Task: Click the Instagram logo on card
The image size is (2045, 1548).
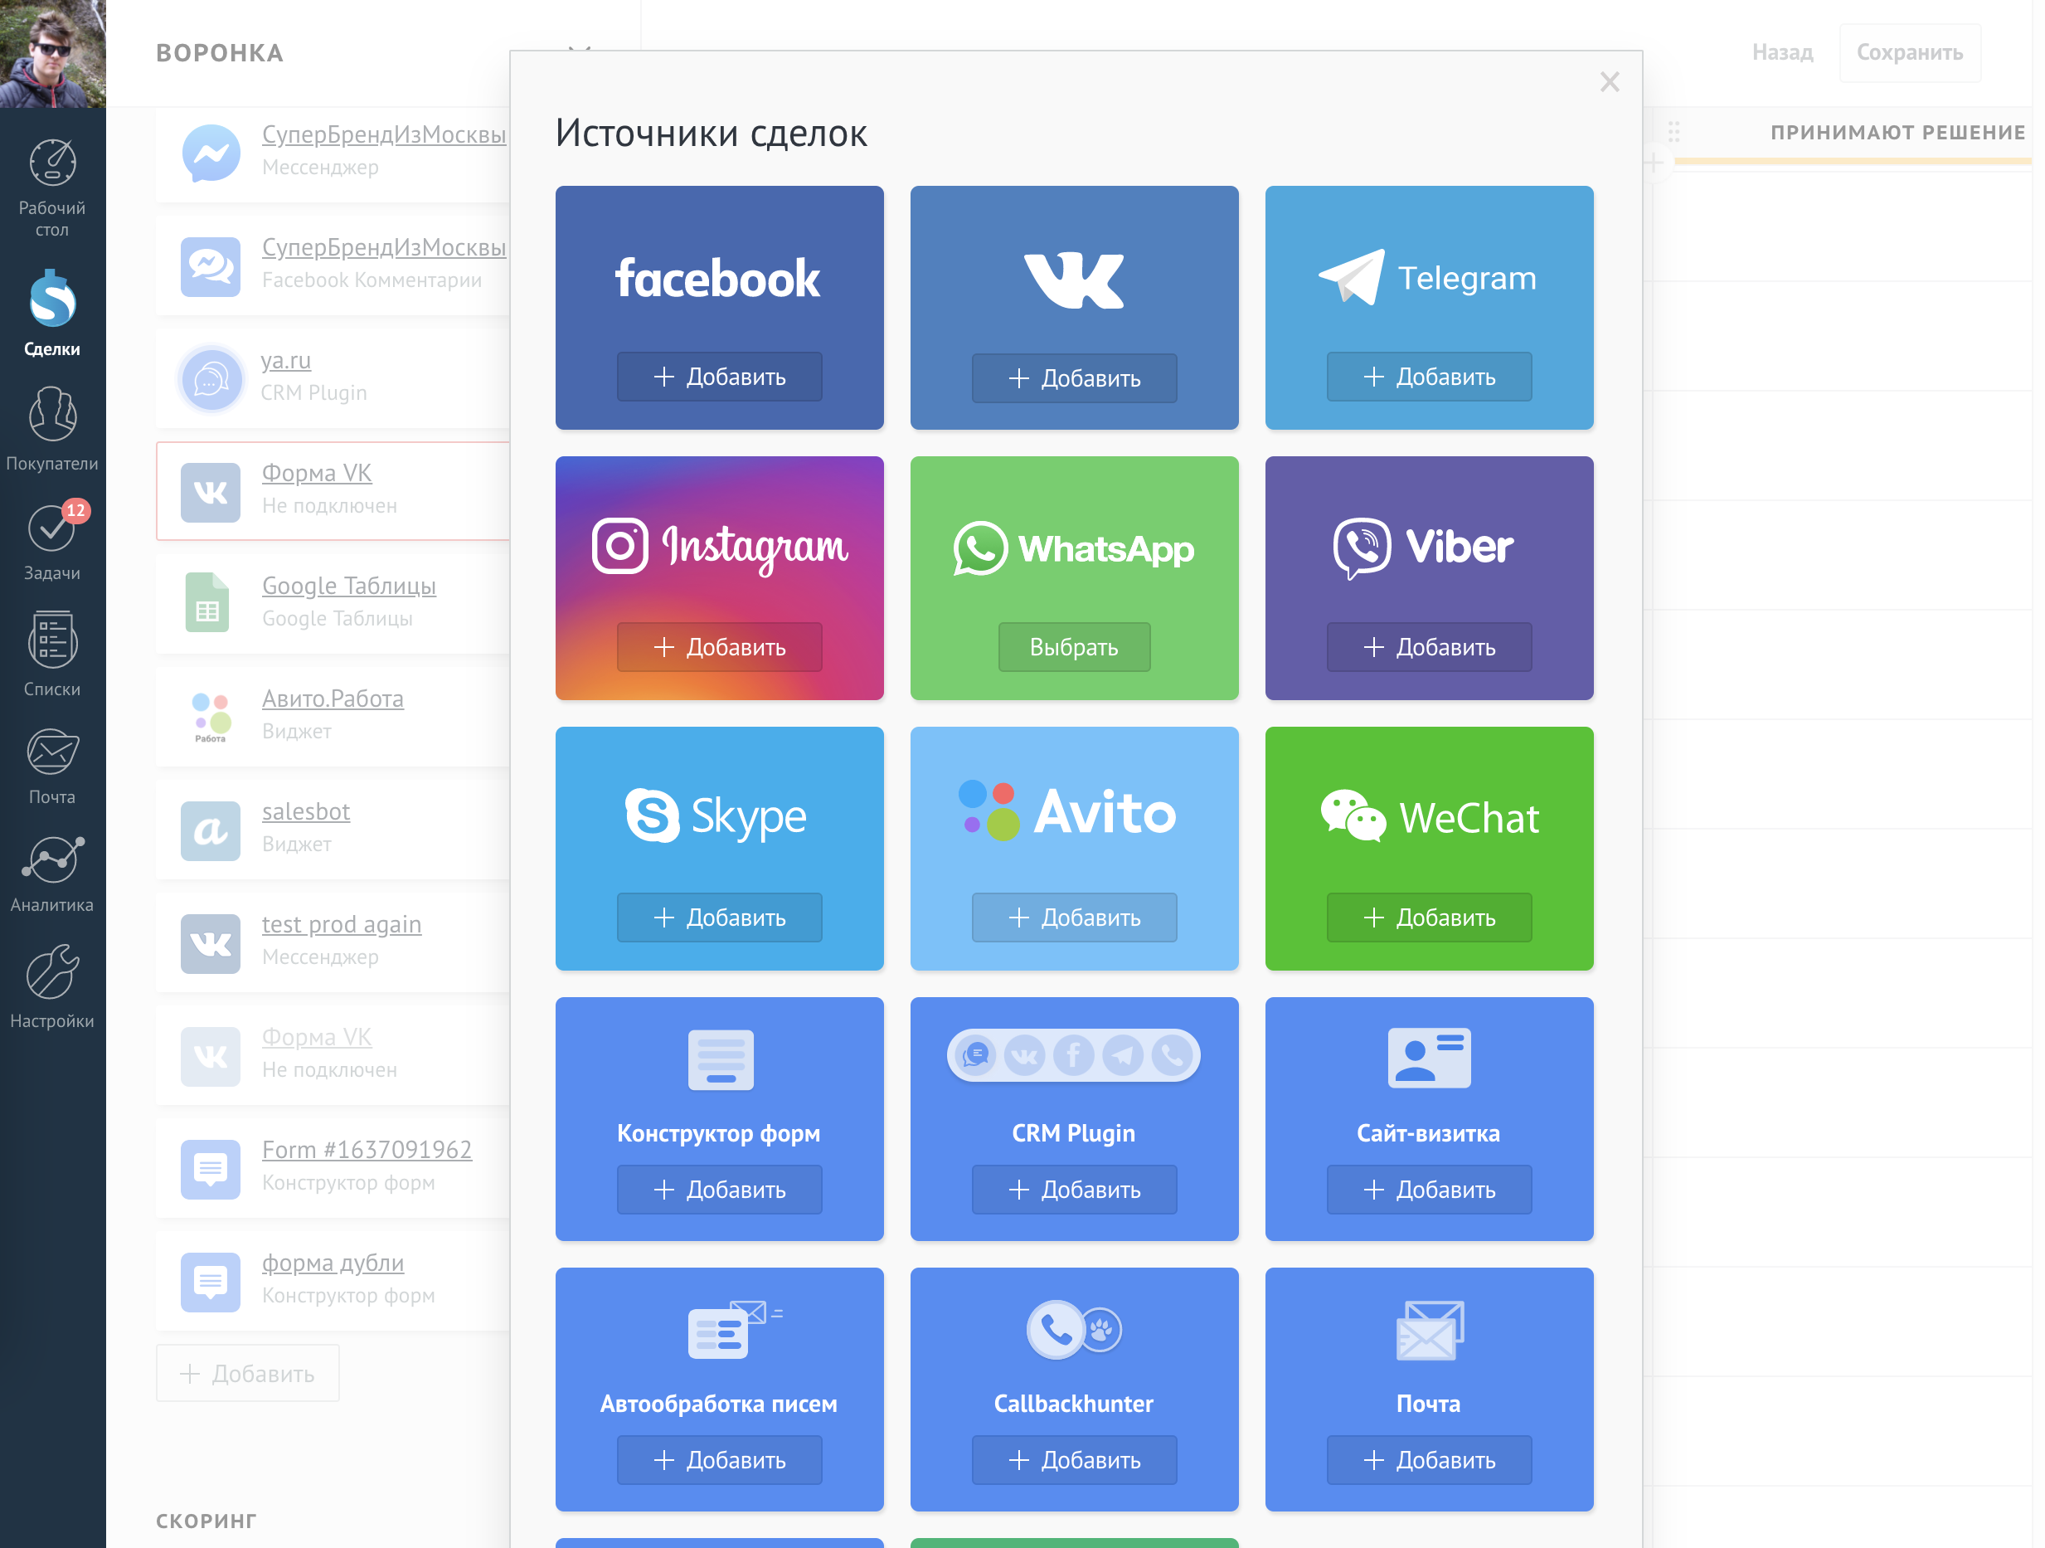Action: (719, 547)
